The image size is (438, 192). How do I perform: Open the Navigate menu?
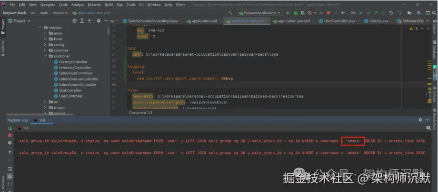[48, 5]
